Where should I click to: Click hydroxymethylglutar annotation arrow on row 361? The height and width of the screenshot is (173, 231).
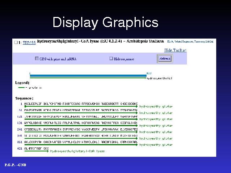[156, 145]
